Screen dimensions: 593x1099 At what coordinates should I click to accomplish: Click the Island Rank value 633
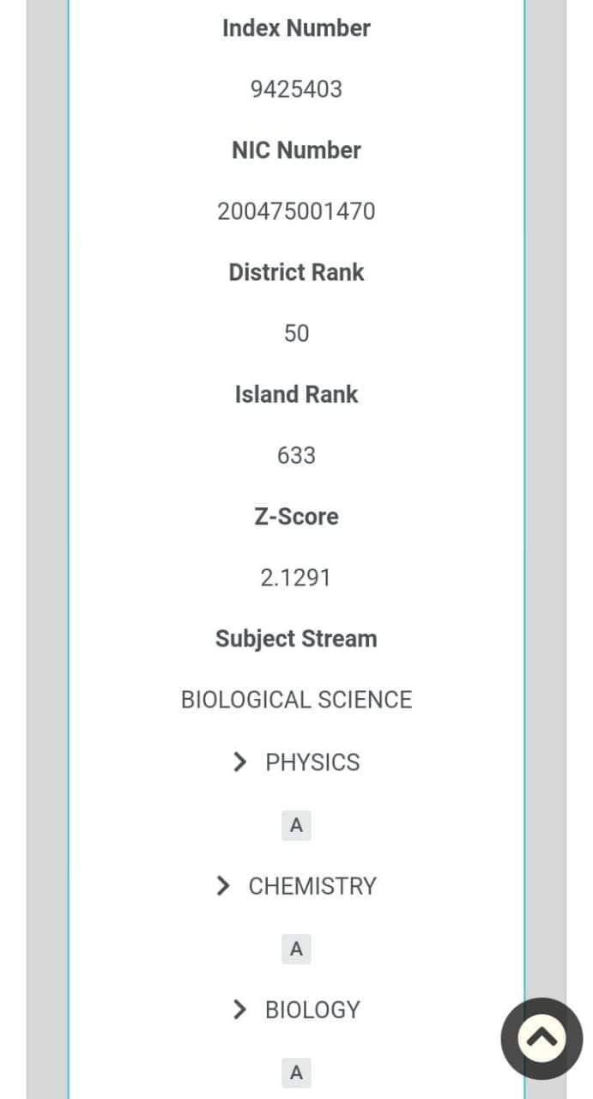click(296, 455)
